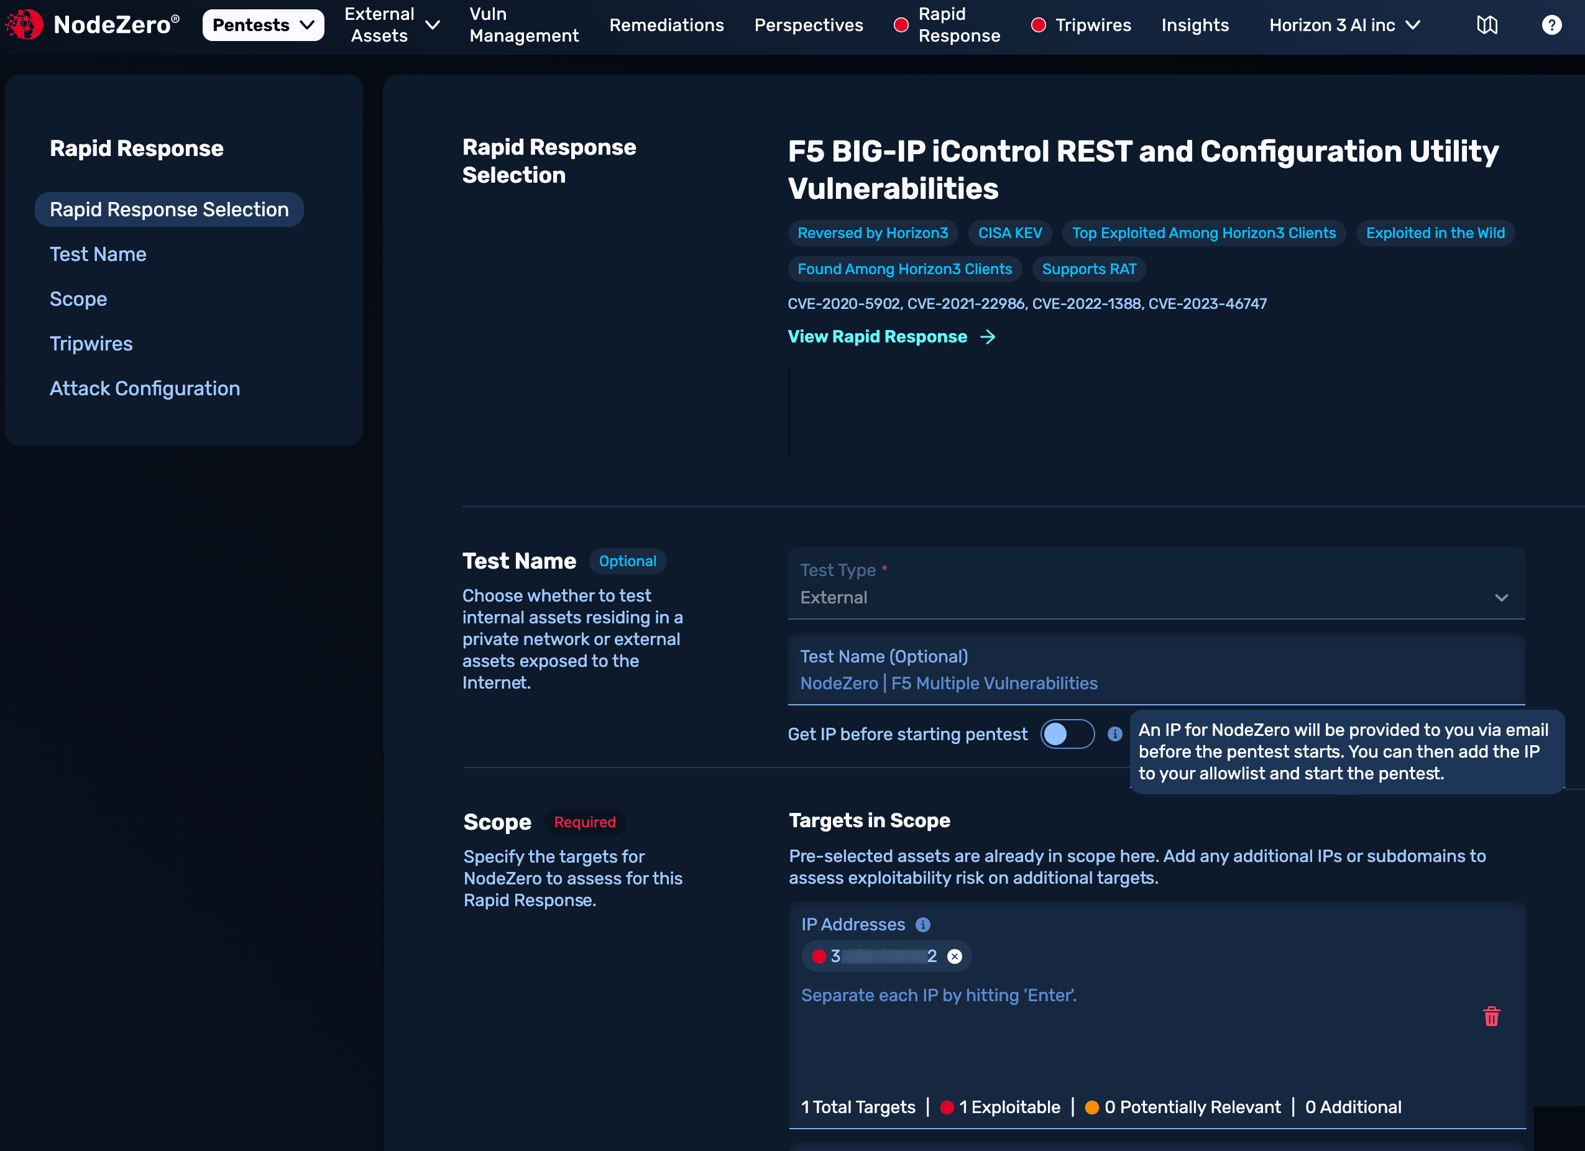This screenshot has height=1151, width=1585.
Task: Go to Remediations
Action: (x=667, y=25)
